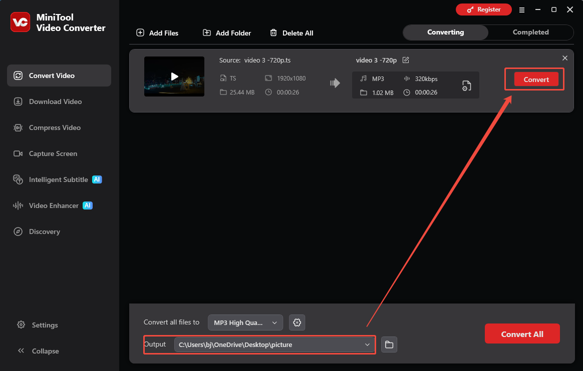Viewport: 583px width, 371px height.
Task: Click the Convert button for video 3
Action: pyautogui.click(x=536, y=79)
